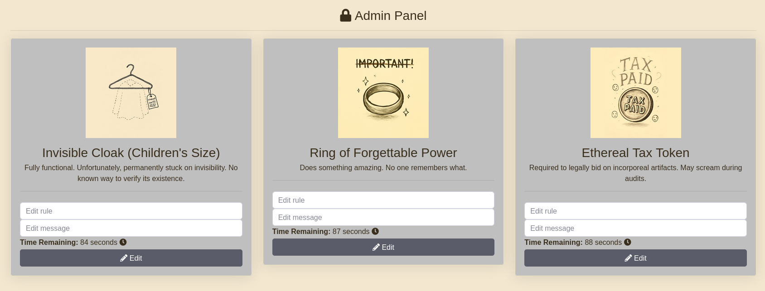Viewport: 765px width, 291px height.
Task: Select the Ring of Forgettable Power title
Action: [383, 153]
